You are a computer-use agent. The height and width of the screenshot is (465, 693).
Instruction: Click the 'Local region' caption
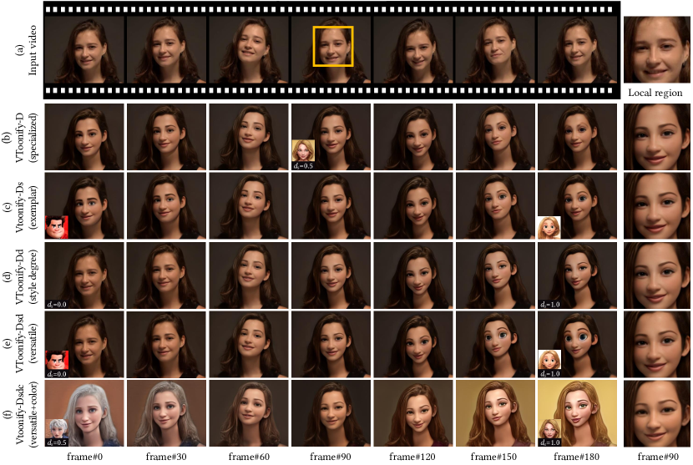(655, 93)
